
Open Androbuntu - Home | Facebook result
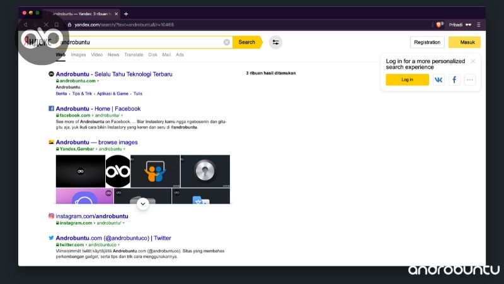(98, 109)
